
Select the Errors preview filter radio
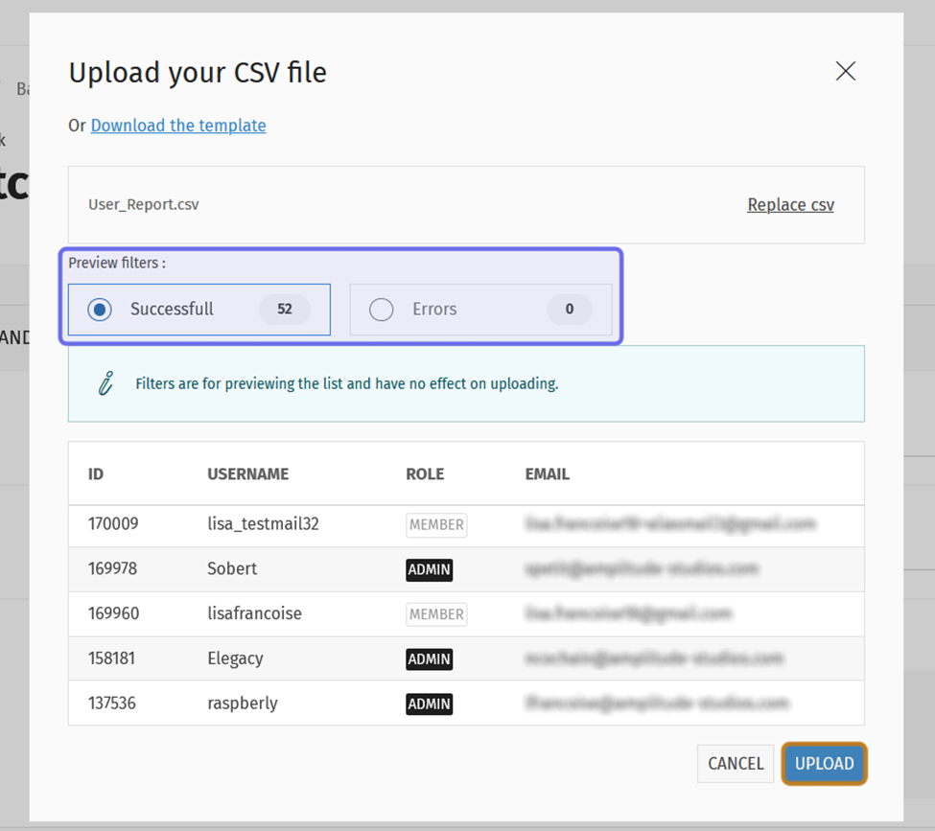click(x=381, y=310)
